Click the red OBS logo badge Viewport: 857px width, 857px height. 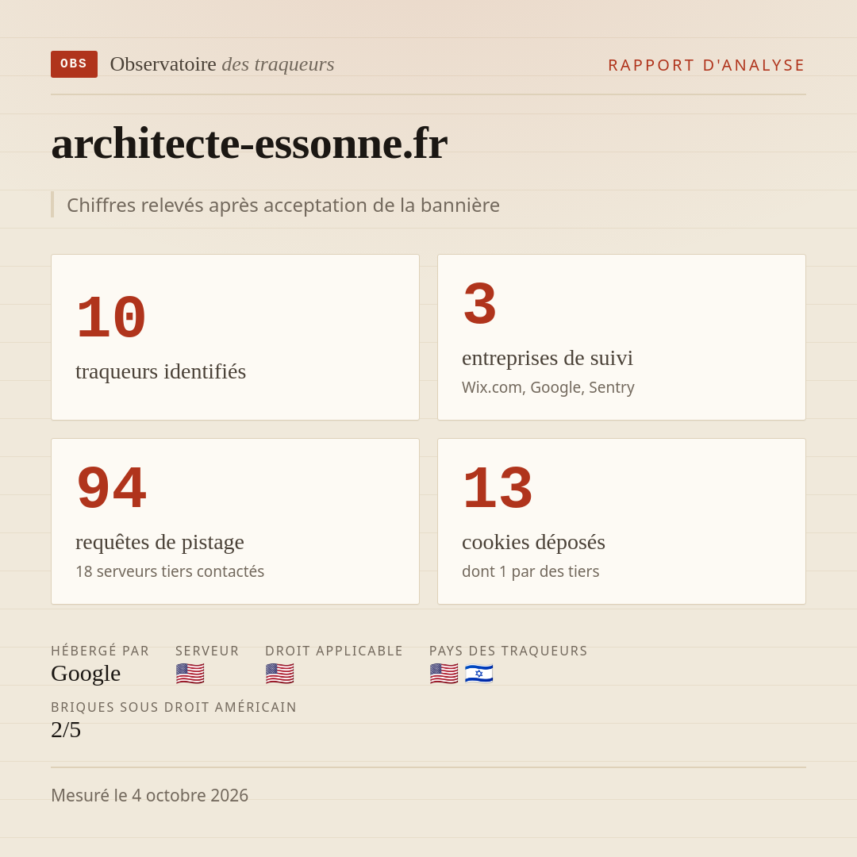tap(75, 64)
